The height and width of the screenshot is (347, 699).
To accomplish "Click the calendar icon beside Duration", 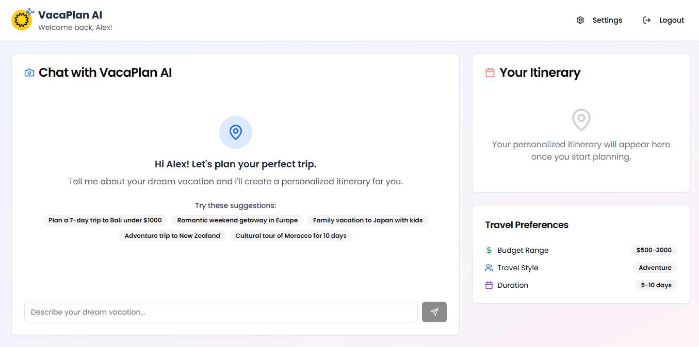I will tap(488, 285).
